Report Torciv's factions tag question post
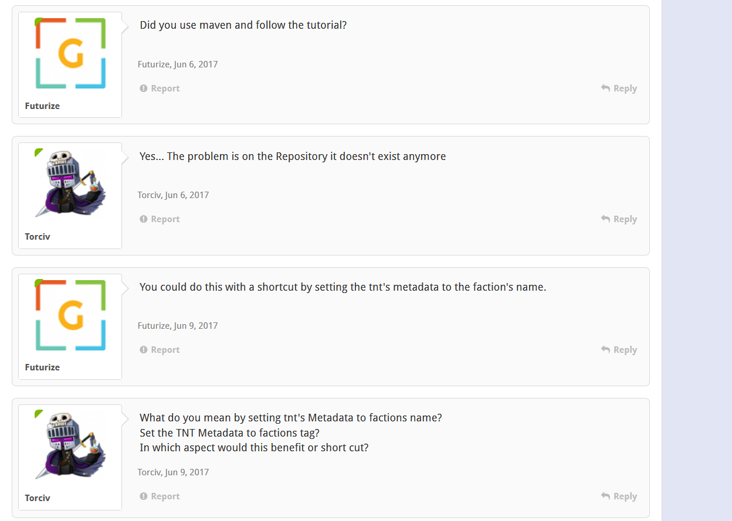This screenshot has height=521, width=732. 160,496
